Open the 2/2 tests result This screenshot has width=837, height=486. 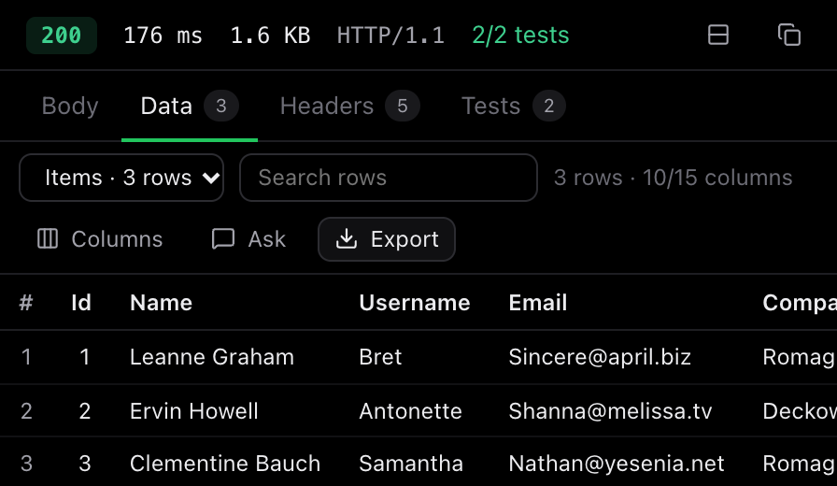pyautogui.click(x=520, y=36)
